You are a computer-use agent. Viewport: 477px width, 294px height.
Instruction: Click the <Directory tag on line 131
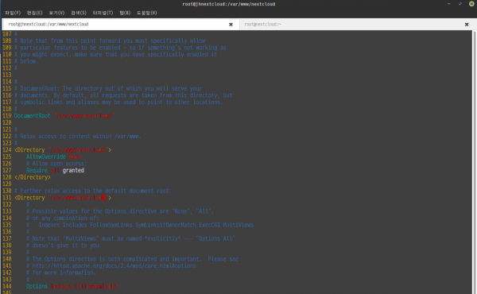pyautogui.click(x=29, y=198)
